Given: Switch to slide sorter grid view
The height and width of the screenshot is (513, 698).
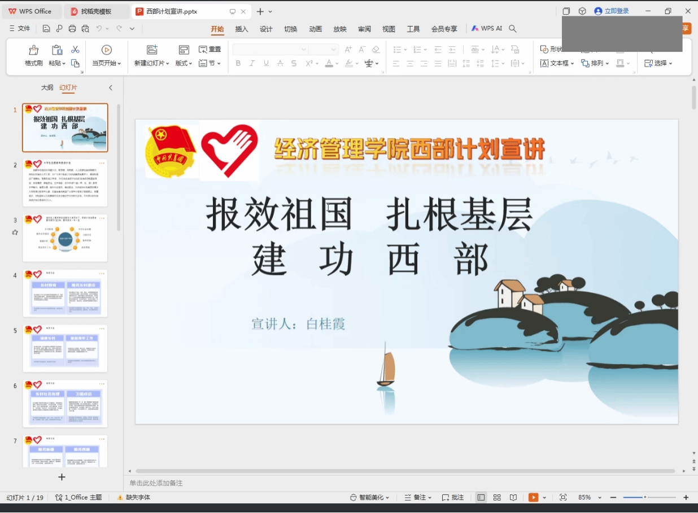Looking at the screenshot, I should coord(497,497).
